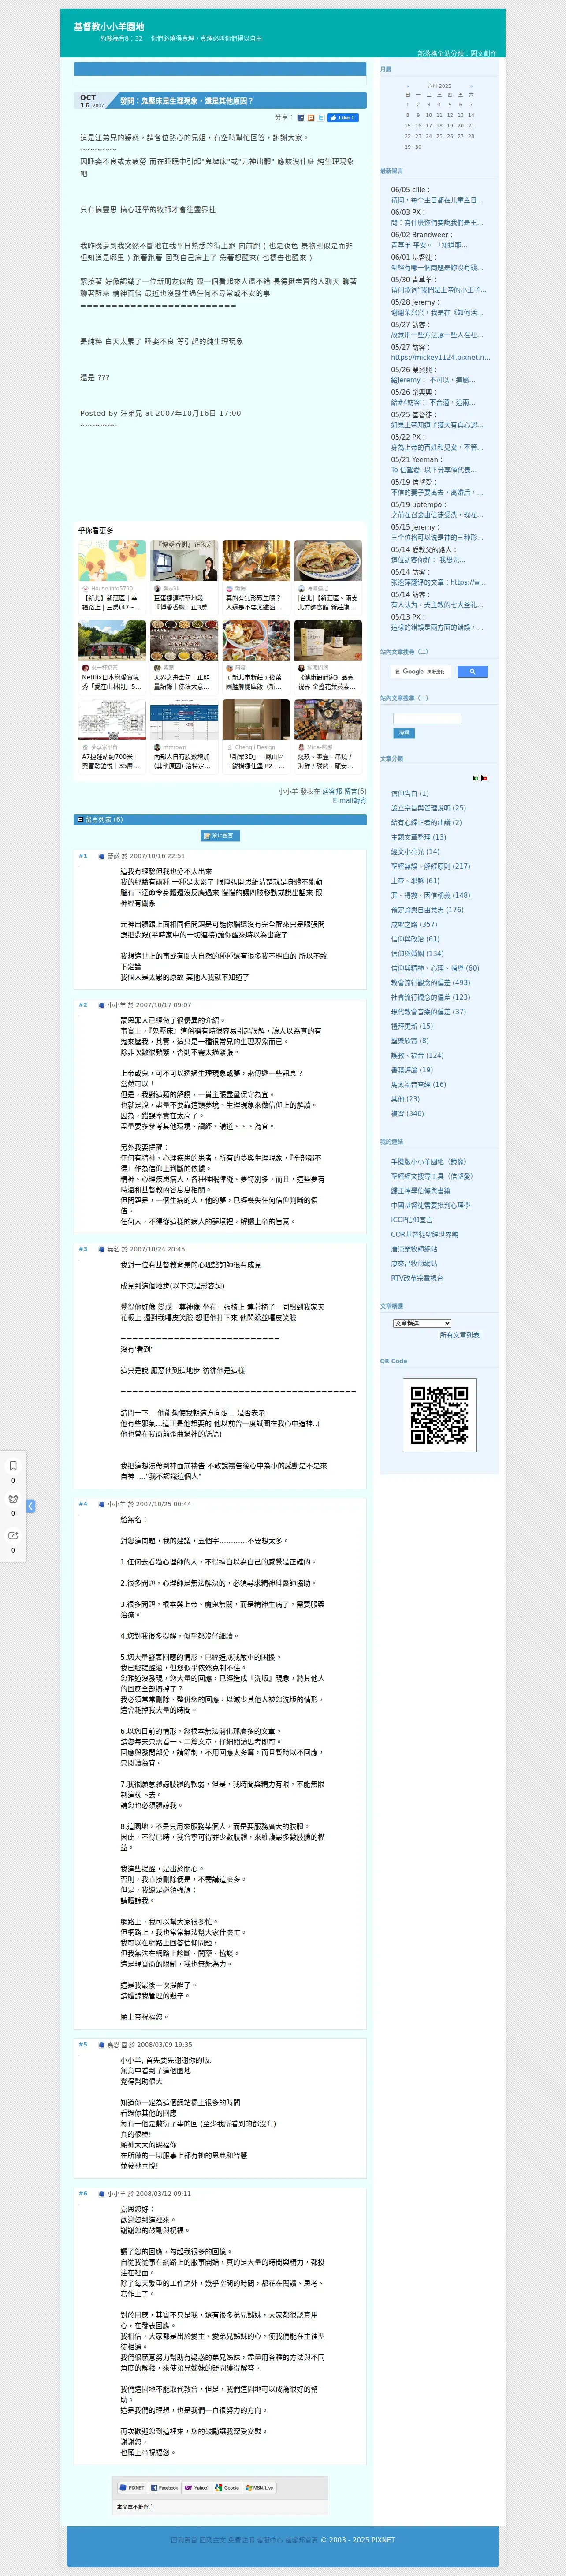
Task: Share the post via Facebook icon
Action: pyautogui.click(x=302, y=118)
